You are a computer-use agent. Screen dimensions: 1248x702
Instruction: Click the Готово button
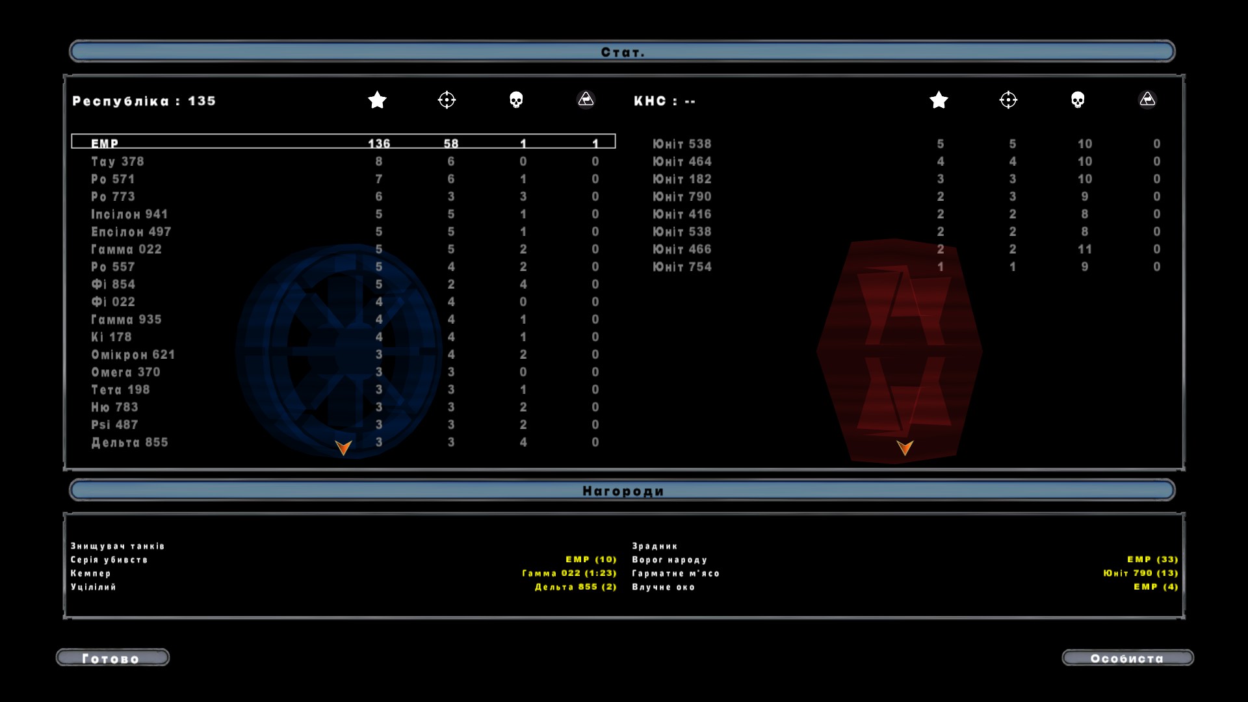(x=112, y=658)
